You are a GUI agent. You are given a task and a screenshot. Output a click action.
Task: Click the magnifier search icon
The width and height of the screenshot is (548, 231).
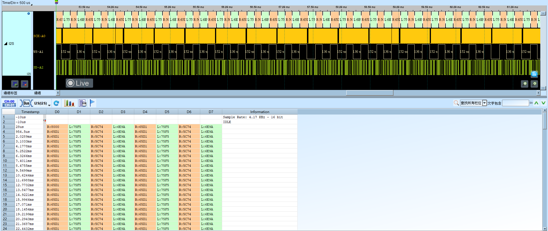click(x=456, y=103)
